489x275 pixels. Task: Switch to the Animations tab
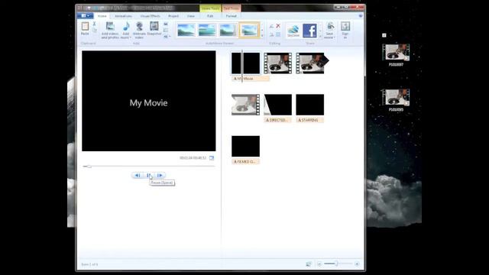click(123, 16)
